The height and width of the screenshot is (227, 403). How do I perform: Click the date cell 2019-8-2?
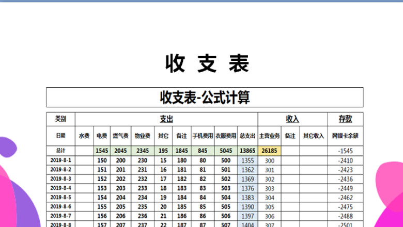coord(60,170)
